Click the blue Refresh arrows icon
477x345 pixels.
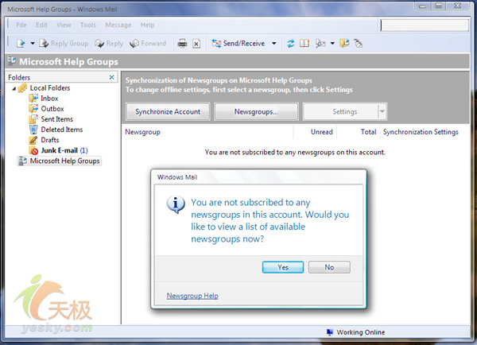point(290,44)
